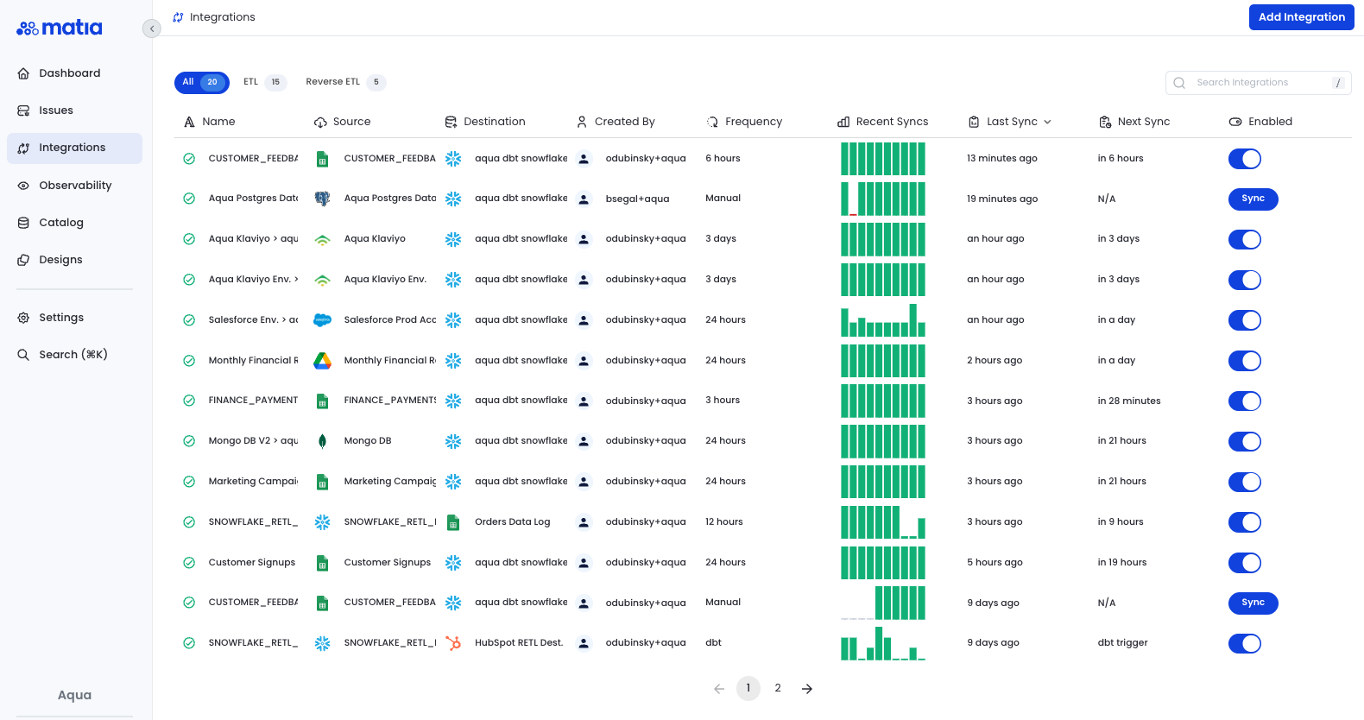Click the Add Integration button
The image size is (1364, 720).
coord(1301,17)
